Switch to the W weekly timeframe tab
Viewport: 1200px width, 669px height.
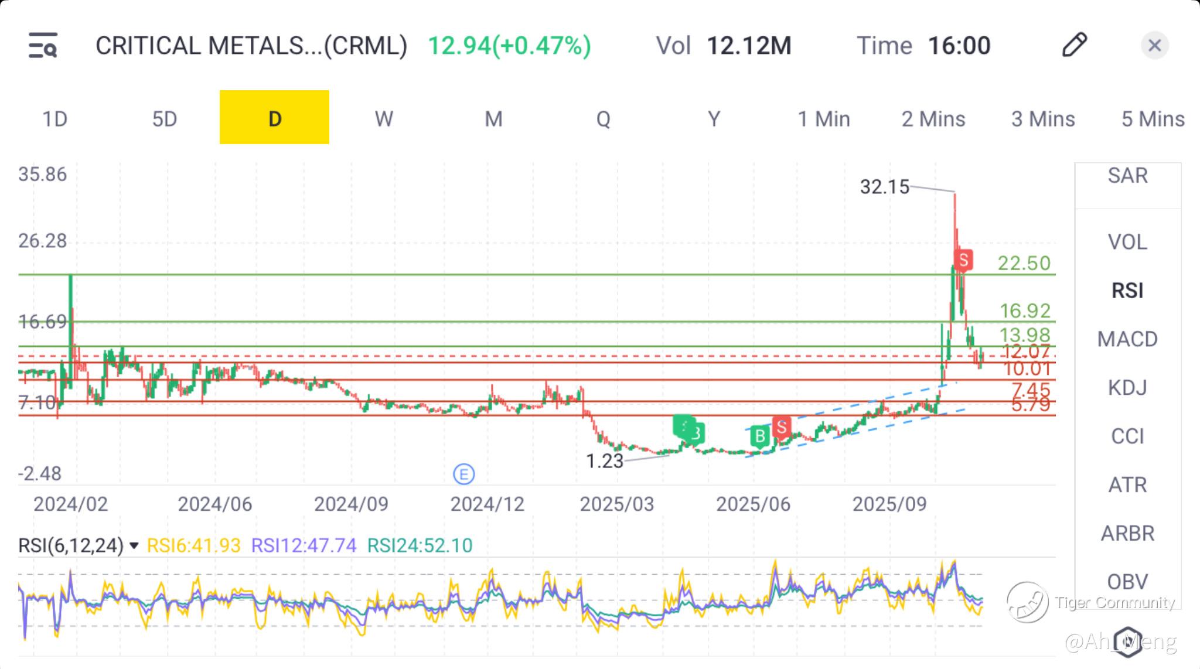click(x=384, y=119)
